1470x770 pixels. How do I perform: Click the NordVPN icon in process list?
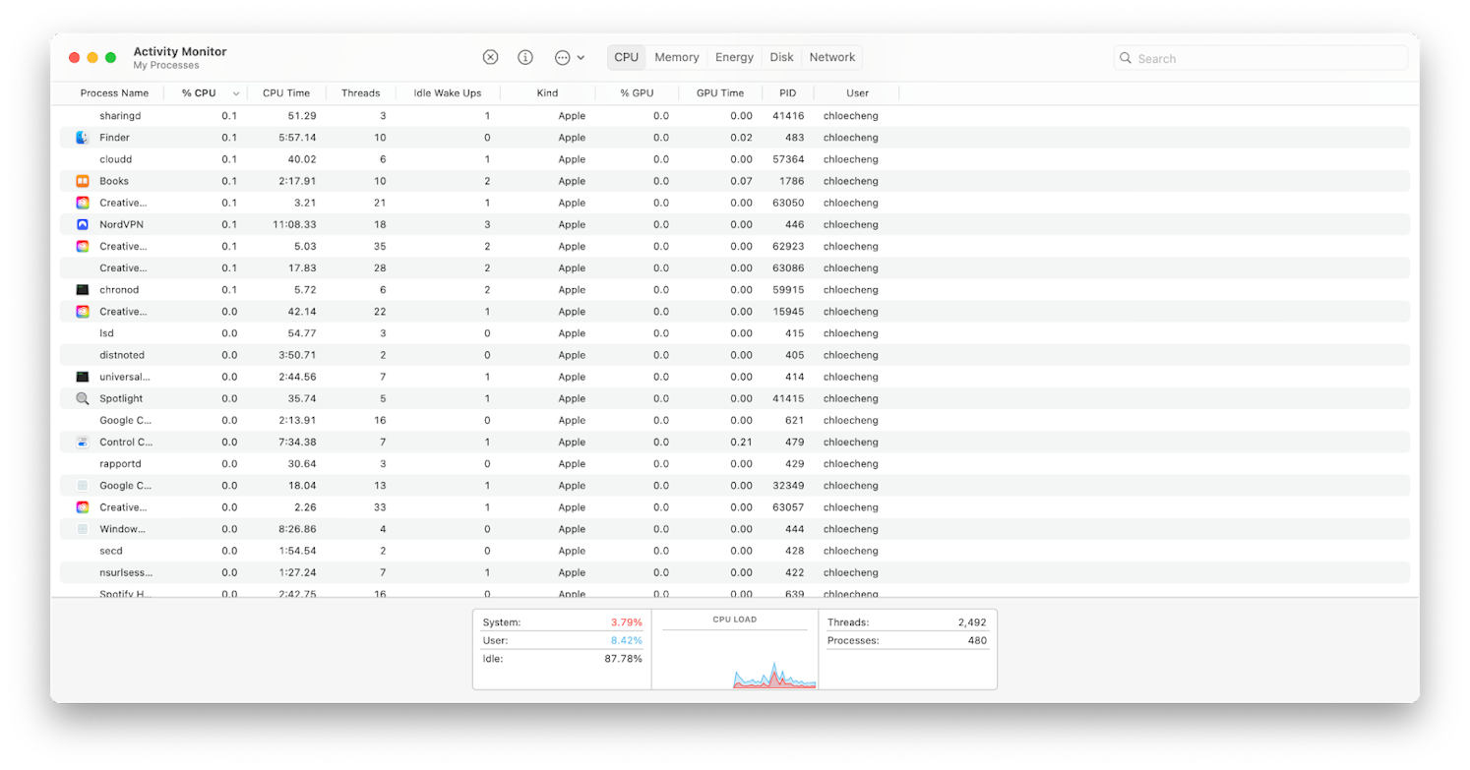83,224
